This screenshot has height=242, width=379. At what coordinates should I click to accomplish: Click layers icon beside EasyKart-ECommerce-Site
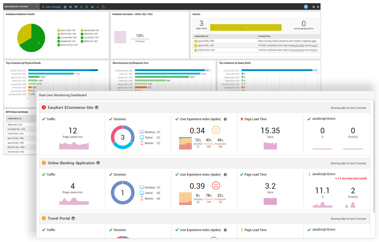tap(97, 108)
